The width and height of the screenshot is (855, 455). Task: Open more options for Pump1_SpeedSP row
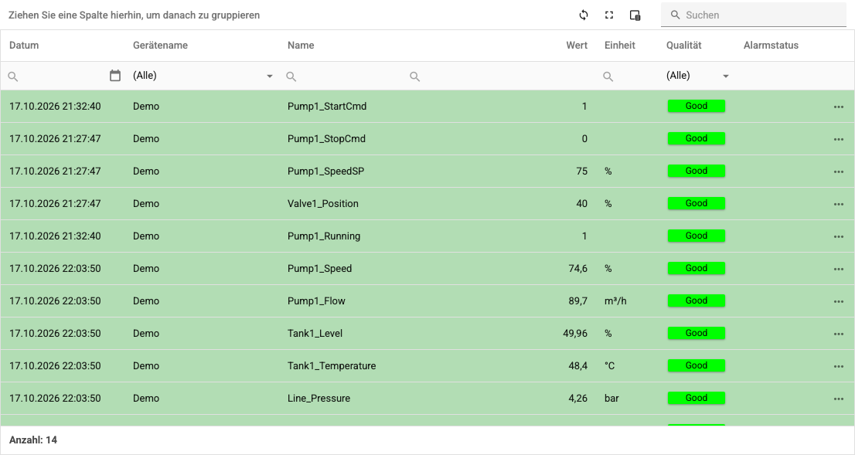coord(839,171)
